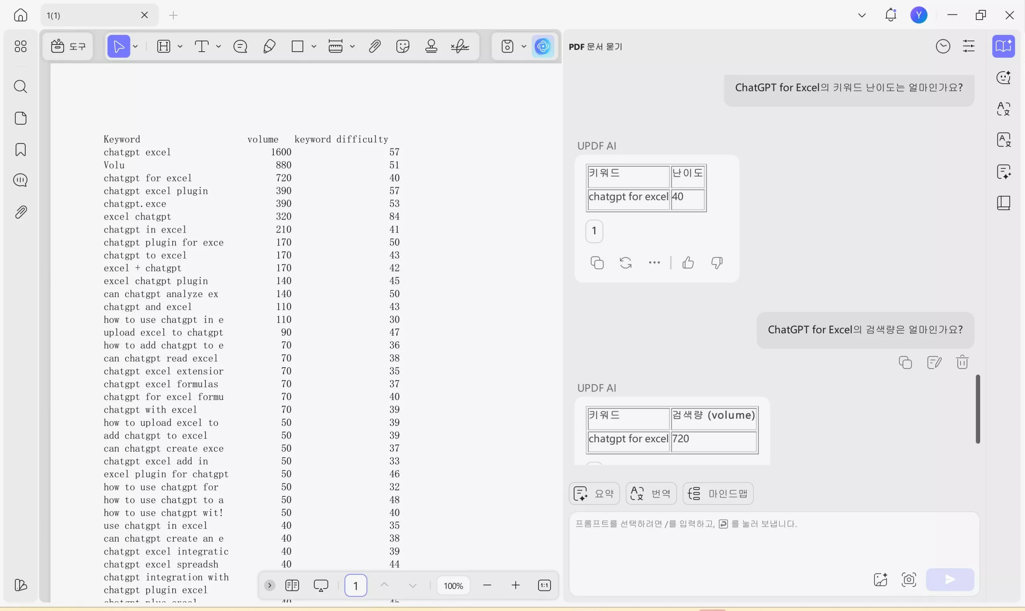The width and height of the screenshot is (1025, 611).
Task: Open the notifications bell
Action: tap(891, 15)
